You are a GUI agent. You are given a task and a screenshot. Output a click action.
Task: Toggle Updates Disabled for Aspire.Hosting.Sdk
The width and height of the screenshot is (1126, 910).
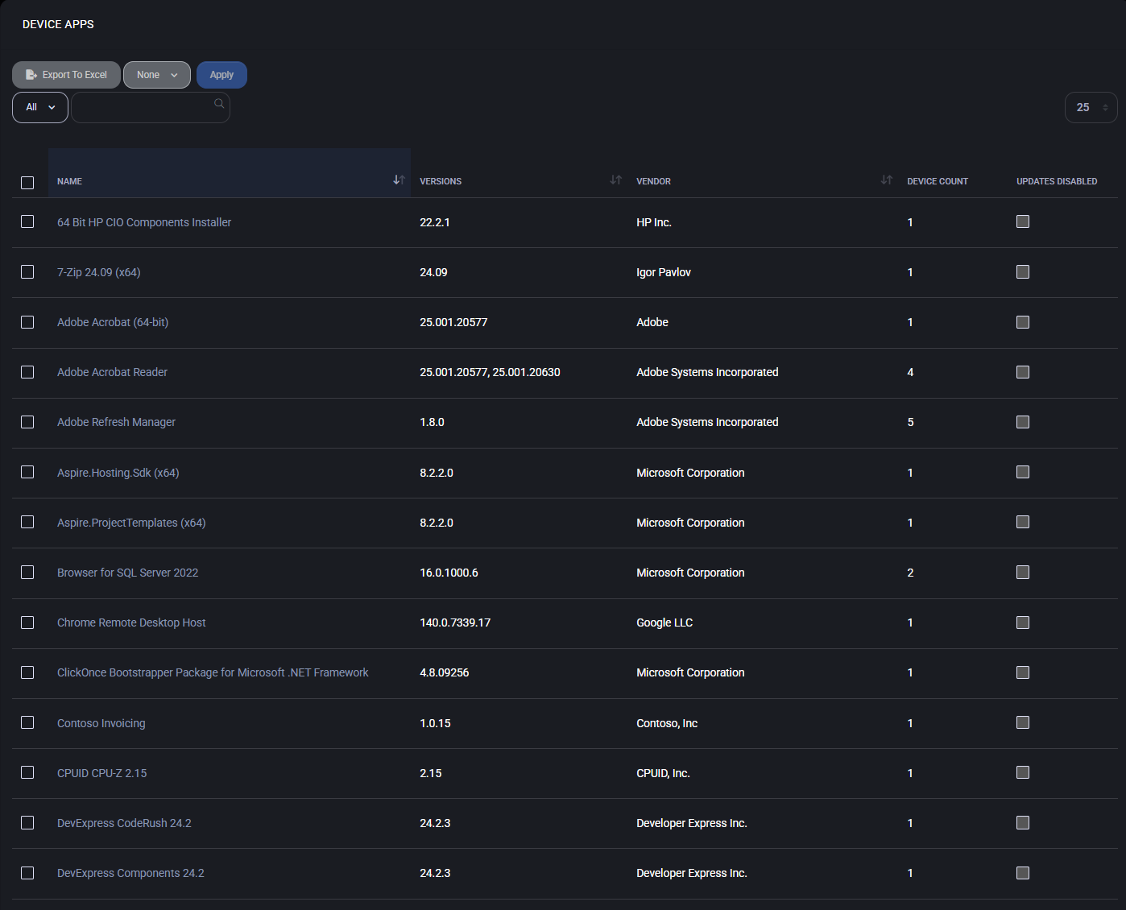pos(1023,472)
